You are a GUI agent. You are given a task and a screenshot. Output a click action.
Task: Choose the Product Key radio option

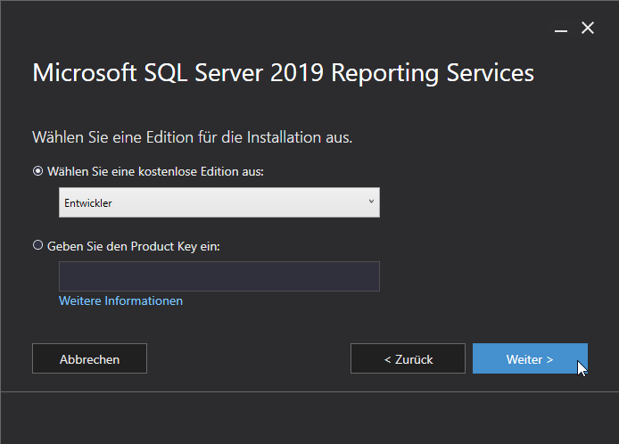tap(37, 245)
